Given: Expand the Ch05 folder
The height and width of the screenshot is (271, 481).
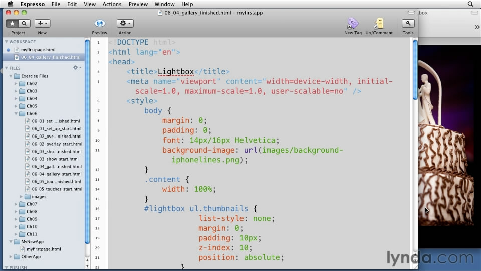Looking at the screenshot, I should [x=16, y=106].
